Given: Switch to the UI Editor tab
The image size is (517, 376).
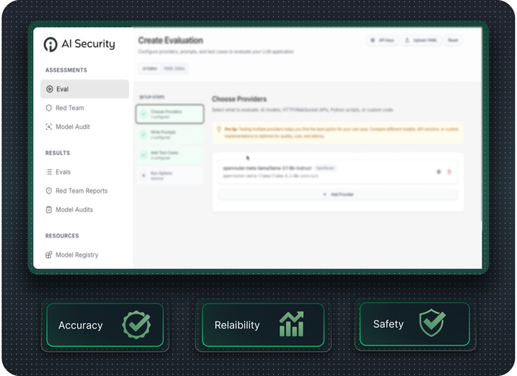Looking at the screenshot, I should click(150, 69).
